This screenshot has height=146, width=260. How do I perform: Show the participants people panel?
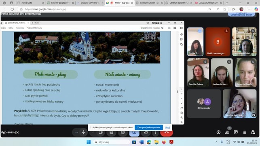pyautogui.click(x=227, y=132)
